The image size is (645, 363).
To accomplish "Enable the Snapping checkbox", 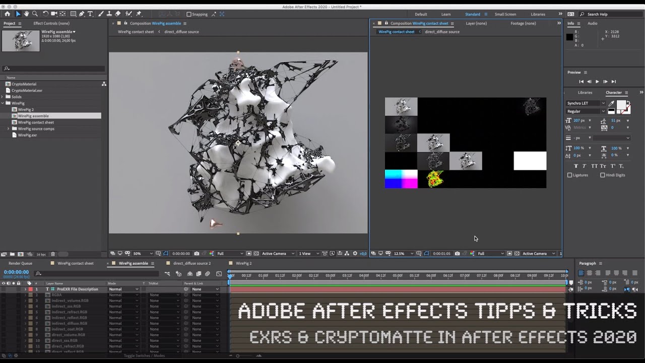I will coord(189,14).
